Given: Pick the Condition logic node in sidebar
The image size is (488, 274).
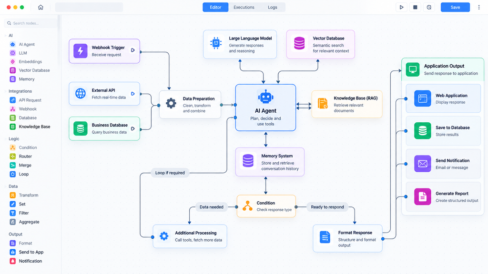Looking at the screenshot, I should (28, 147).
